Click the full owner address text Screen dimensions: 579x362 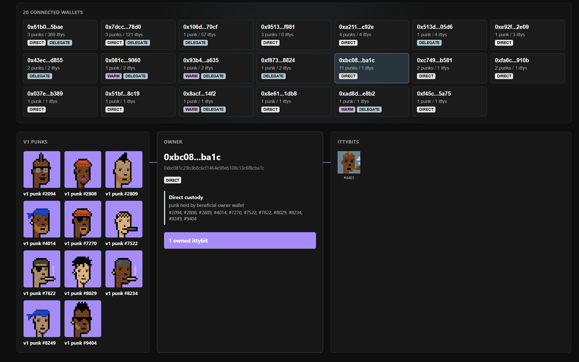(214, 168)
